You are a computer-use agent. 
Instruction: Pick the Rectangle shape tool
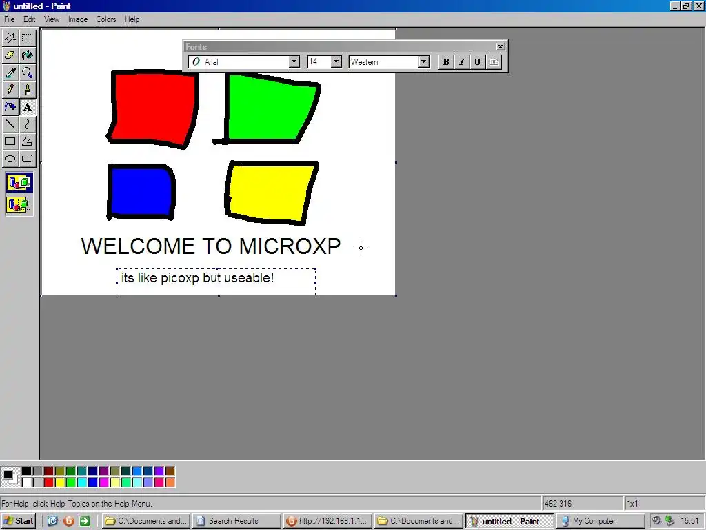(x=10, y=141)
